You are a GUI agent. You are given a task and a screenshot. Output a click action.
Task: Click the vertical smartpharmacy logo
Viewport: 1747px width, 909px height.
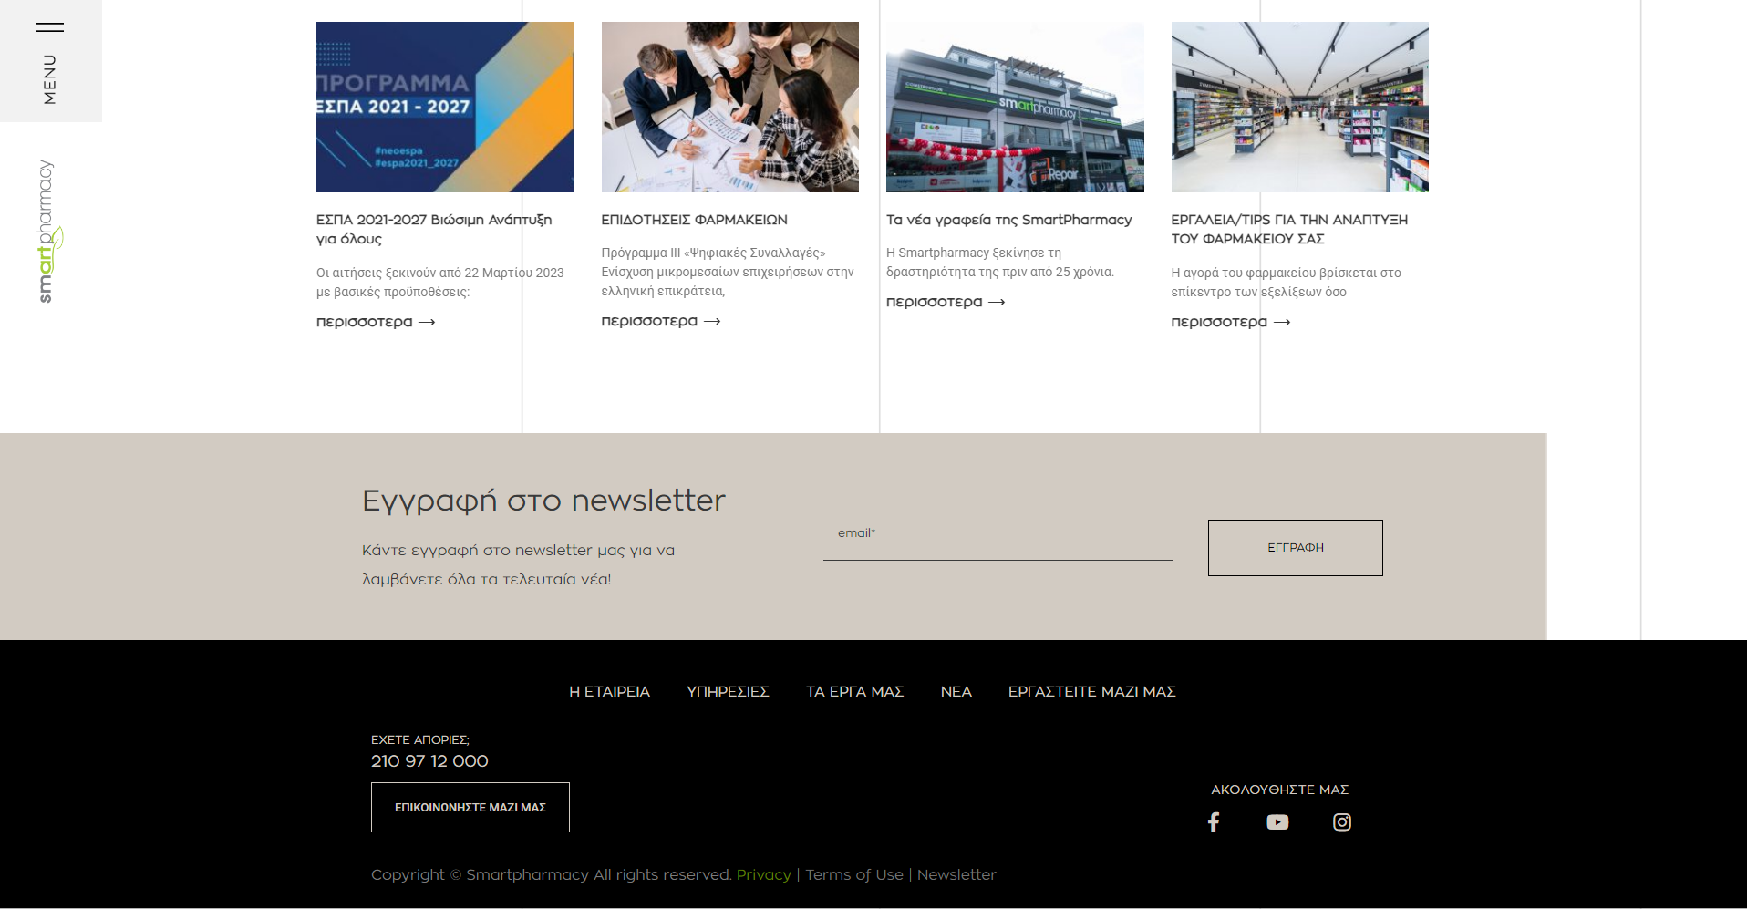tap(49, 232)
